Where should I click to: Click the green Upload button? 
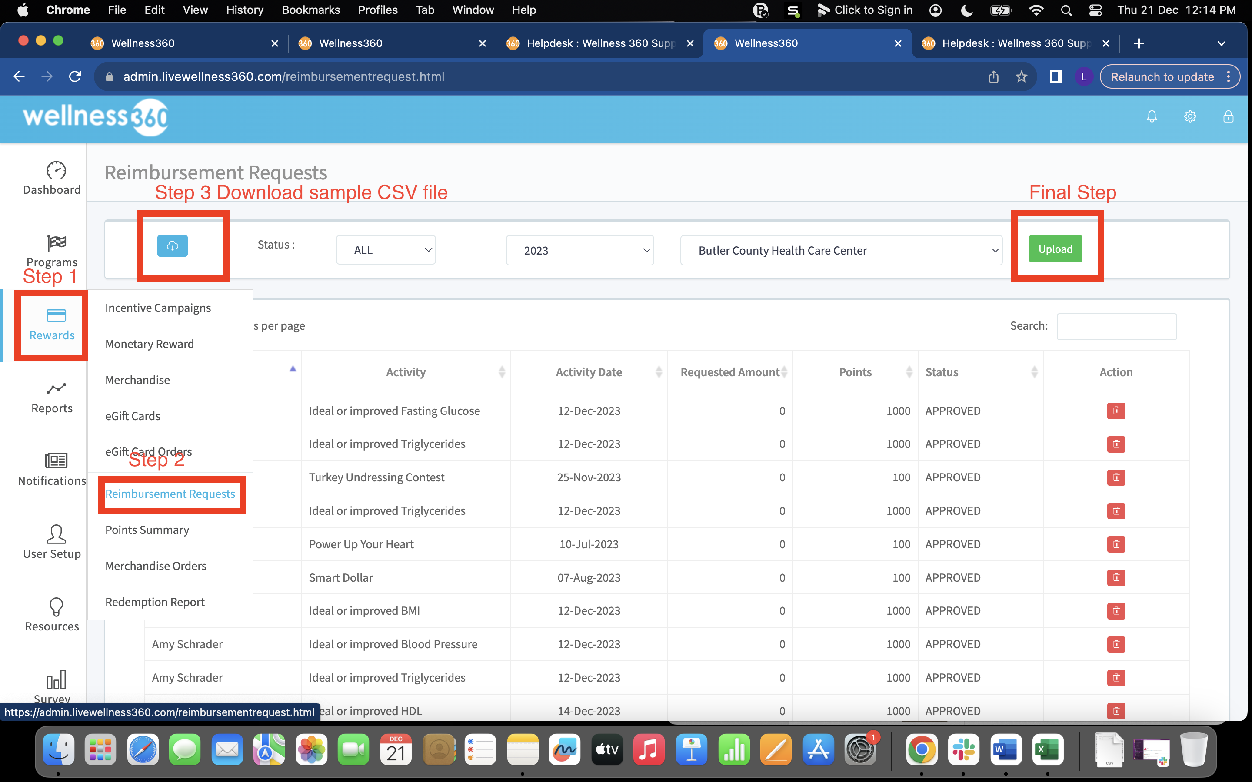pyautogui.click(x=1055, y=249)
